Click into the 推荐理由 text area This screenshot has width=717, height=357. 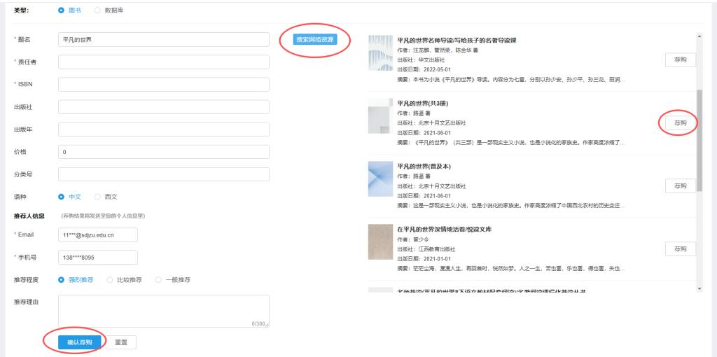(164, 311)
